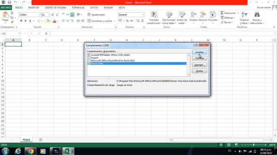Open the Autosuma dropdown arrow
Viewport: 277px width, 155px height.
pos(238,13)
